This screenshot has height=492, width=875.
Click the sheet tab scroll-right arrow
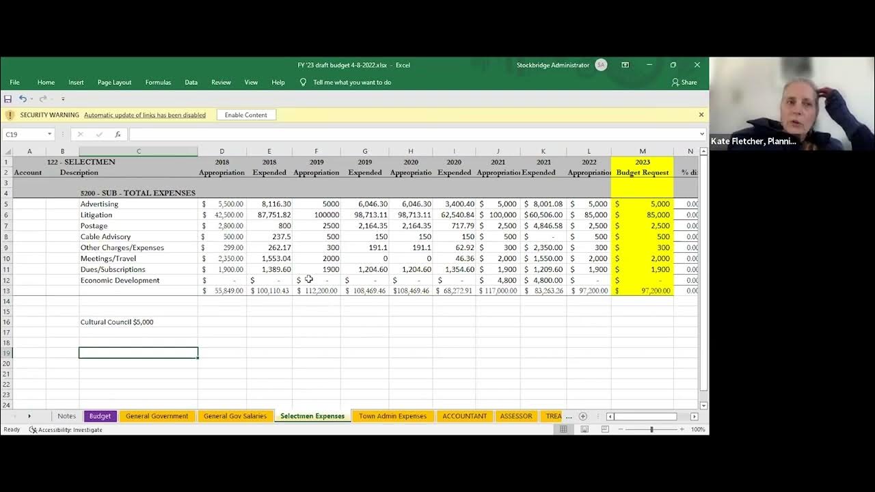coord(29,416)
